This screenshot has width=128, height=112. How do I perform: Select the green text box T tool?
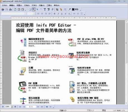point(49,9)
